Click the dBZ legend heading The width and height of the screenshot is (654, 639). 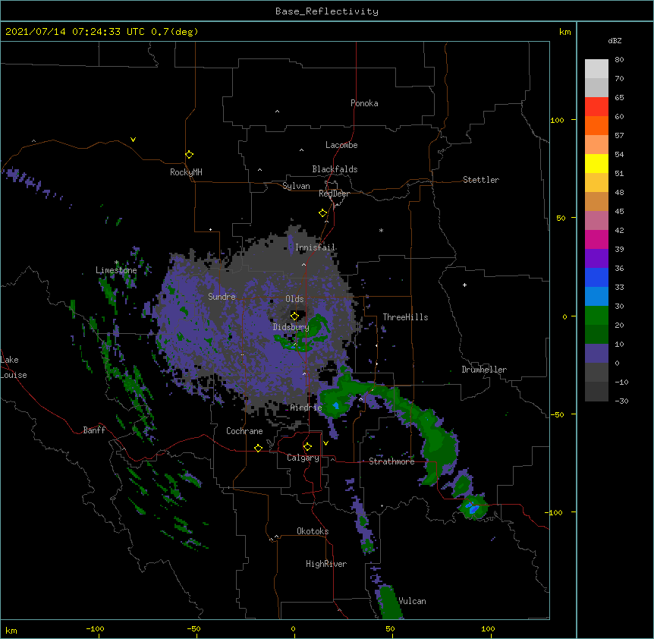coord(615,40)
